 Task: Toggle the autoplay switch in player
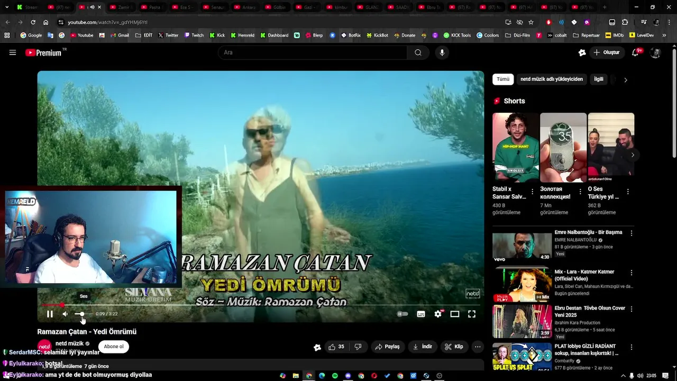click(x=402, y=314)
